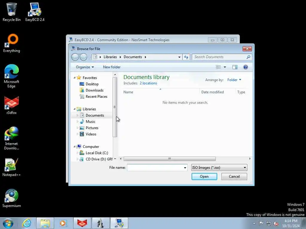Screen dimensions: 306x229
Task: Open the ISO Images file type dropdown
Action: (x=219, y=168)
